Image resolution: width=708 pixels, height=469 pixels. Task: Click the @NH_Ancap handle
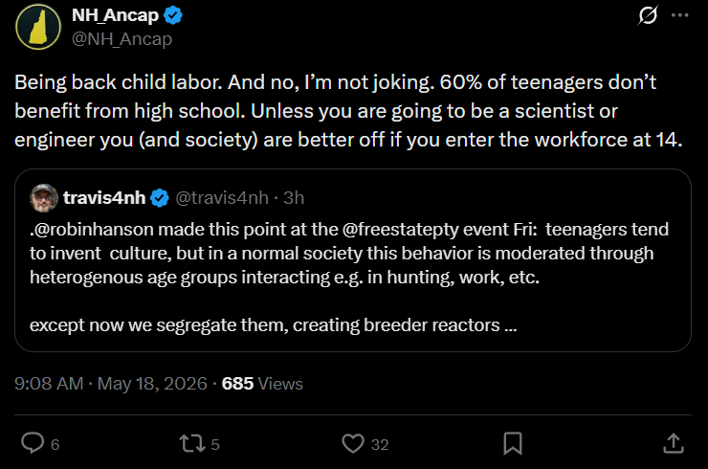(x=122, y=39)
